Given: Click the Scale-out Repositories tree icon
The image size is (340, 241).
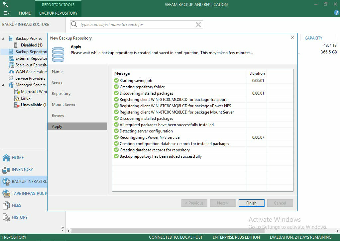Looking at the screenshot, I should click(11, 65).
